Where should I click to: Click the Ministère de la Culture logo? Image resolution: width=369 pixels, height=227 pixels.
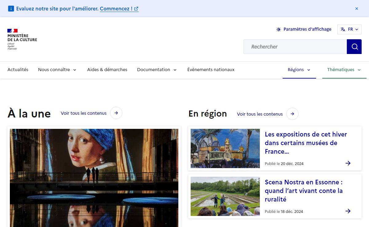click(x=22, y=39)
